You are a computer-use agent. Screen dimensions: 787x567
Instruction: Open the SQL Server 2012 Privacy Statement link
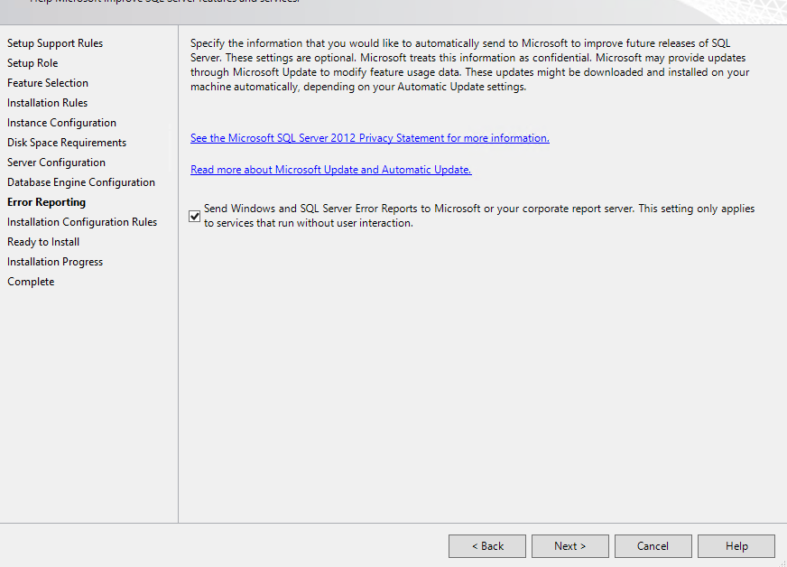(x=370, y=138)
